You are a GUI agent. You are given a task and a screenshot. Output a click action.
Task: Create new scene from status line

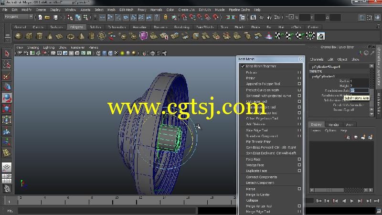pos(40,17)
